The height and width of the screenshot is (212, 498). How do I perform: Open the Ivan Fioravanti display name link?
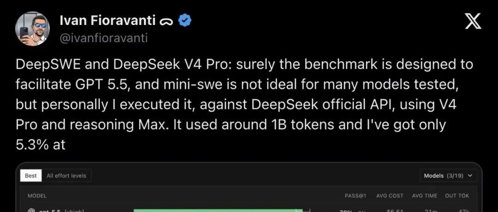(107, 21)
